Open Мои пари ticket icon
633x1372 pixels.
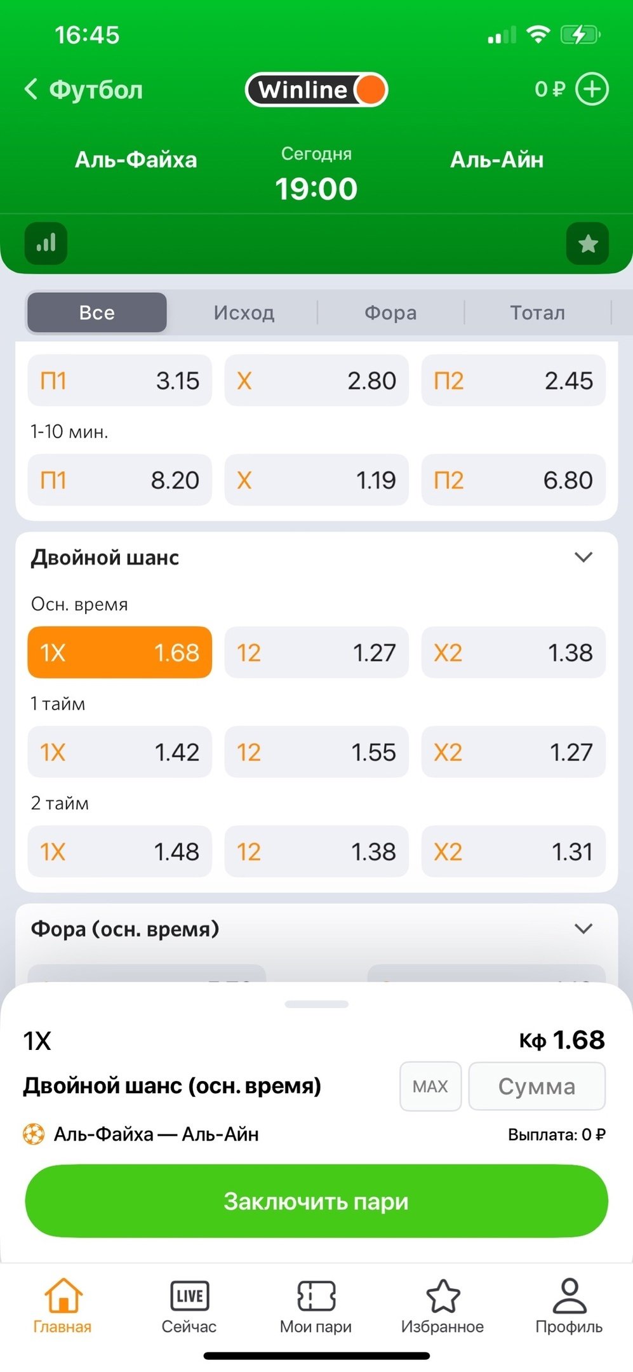[x=316, y=1306]
